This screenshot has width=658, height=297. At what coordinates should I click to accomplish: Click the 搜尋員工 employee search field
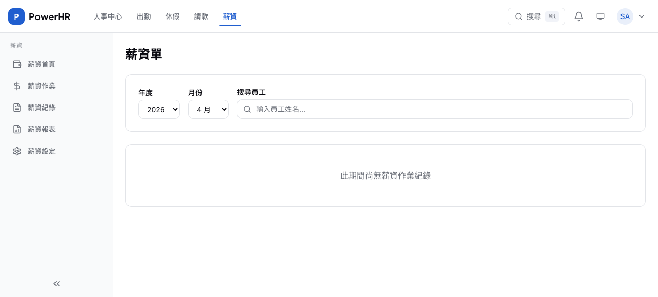coord(435,109)
